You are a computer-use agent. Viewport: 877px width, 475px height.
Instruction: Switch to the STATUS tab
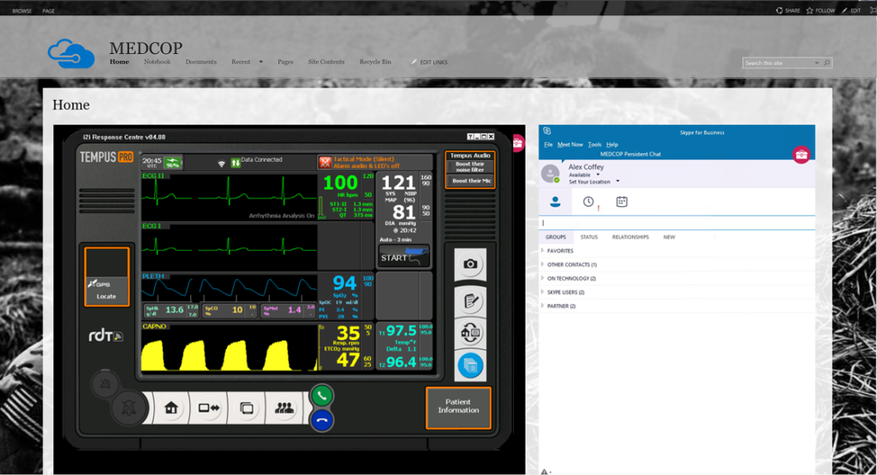(589, 237)
